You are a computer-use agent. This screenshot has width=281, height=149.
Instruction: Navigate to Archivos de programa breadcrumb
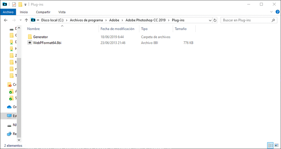click(87, 20)
